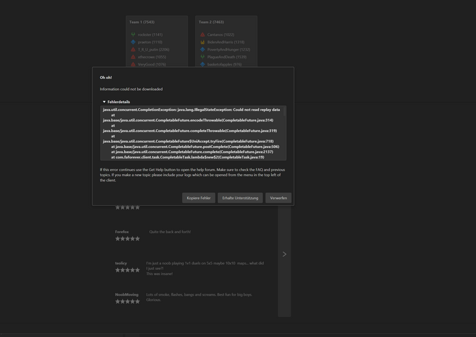The height and width of the screenshot is (337, 476).
Task: Click the Kopiere Fehler button
Action: [x=199, y=198]
